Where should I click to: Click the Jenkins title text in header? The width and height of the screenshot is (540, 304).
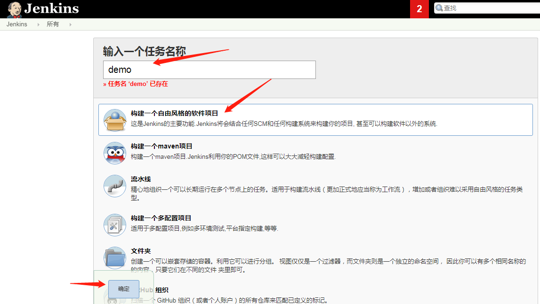52,8
